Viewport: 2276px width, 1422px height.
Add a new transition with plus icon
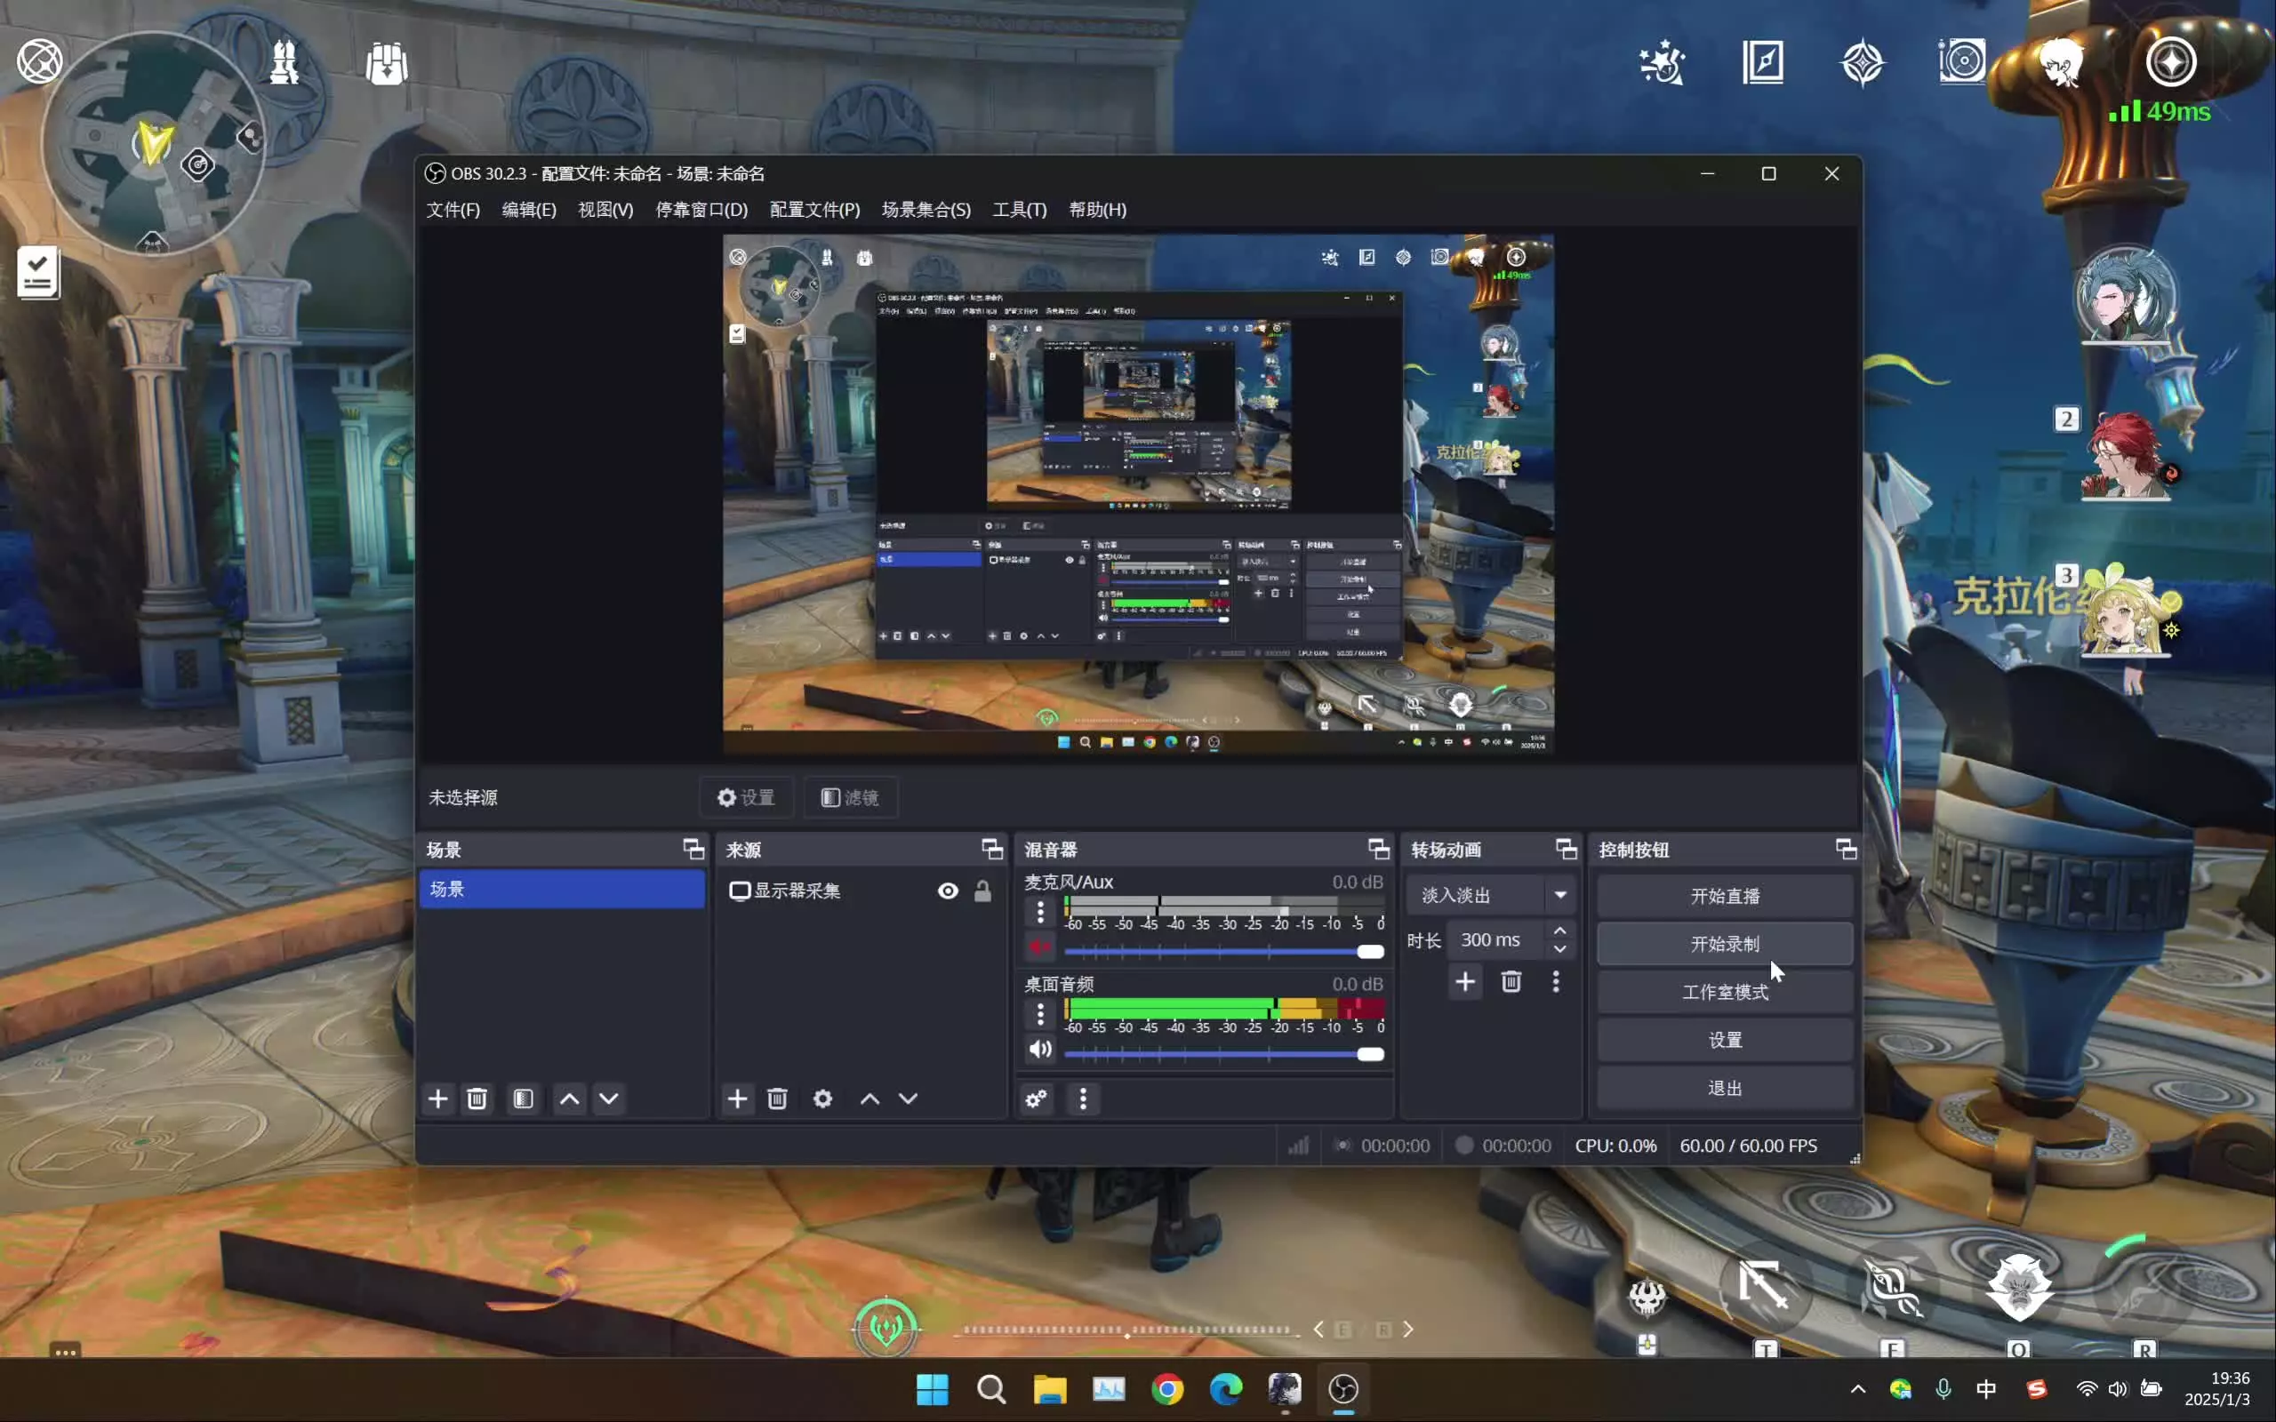(x=1464, y=982)
